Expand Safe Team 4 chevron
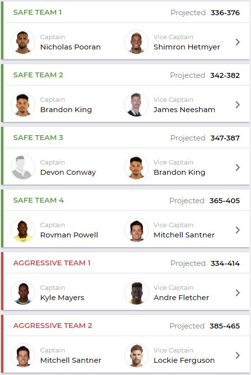This screenshot has height=375, width=251. coord(237,230)
